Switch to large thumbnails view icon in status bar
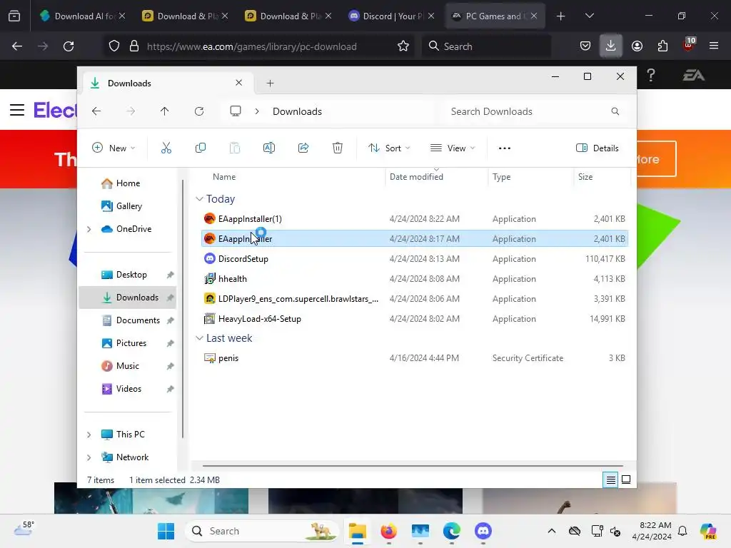 pyautogui.click(x=626, y=480)
